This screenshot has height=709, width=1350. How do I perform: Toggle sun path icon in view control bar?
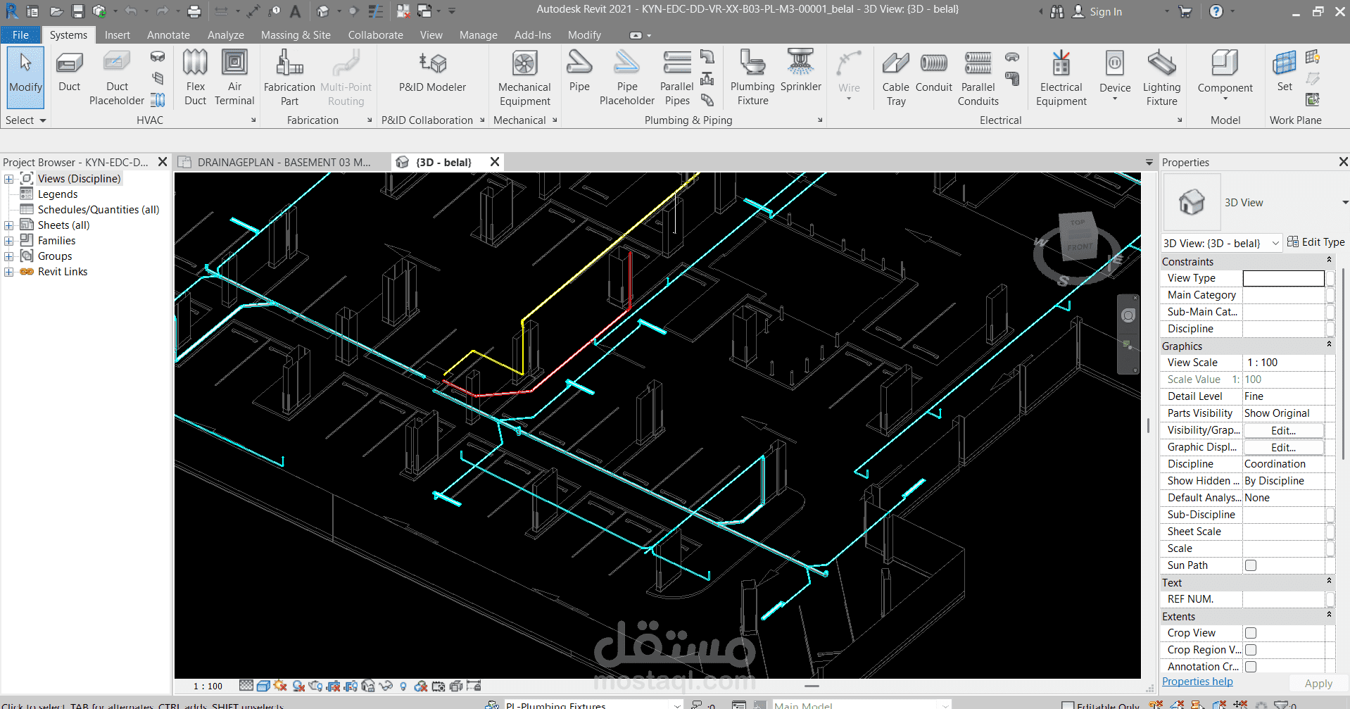(x=280, y=686)
